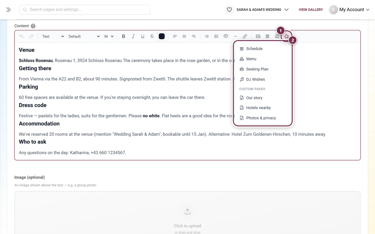Viewport: 375px width, 234px height.
Task: Open the M text size dropdown
Action: [109, 36]
